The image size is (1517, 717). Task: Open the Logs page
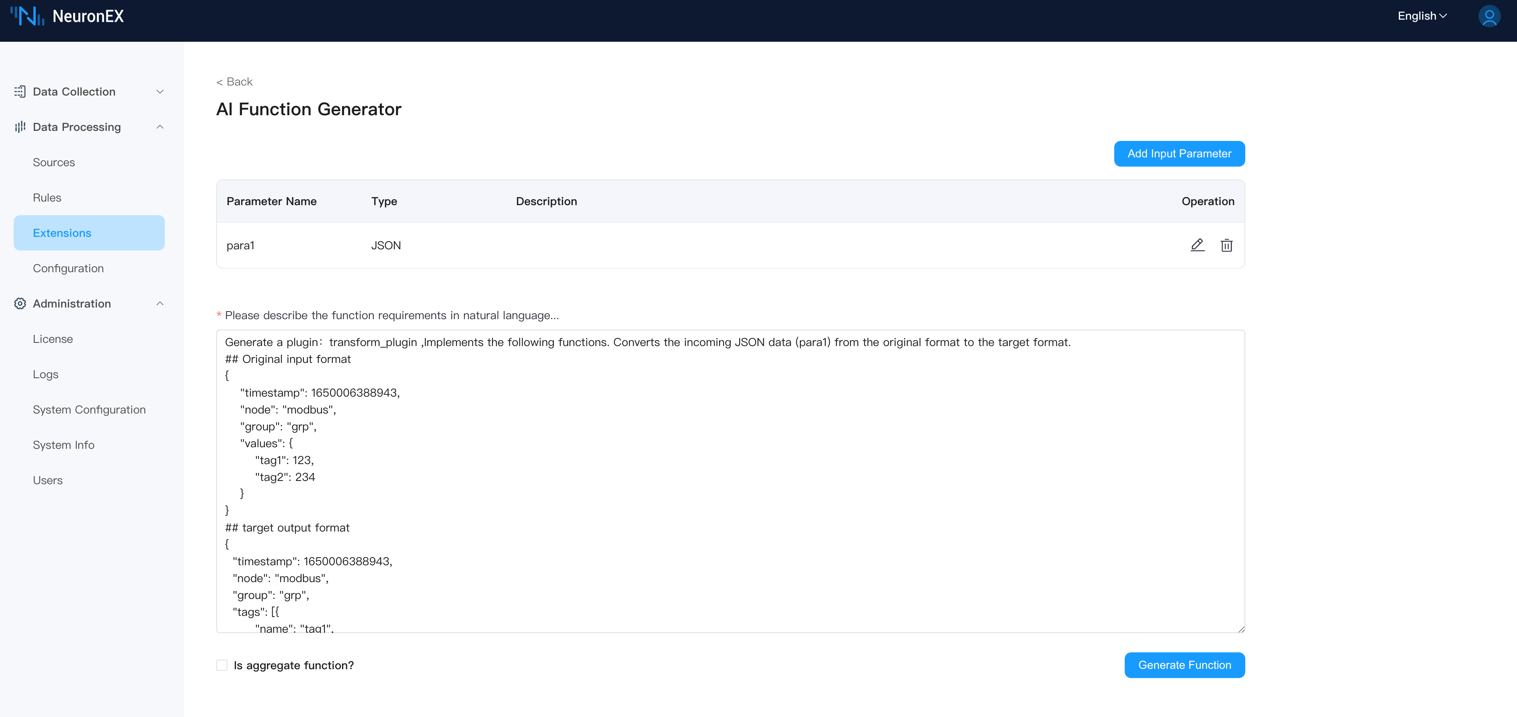45,374
